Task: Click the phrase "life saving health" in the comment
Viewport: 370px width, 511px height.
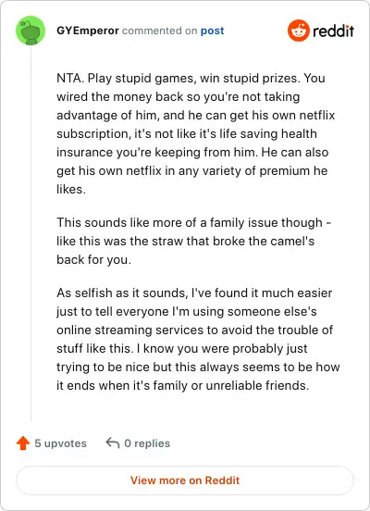Action: 268,133
